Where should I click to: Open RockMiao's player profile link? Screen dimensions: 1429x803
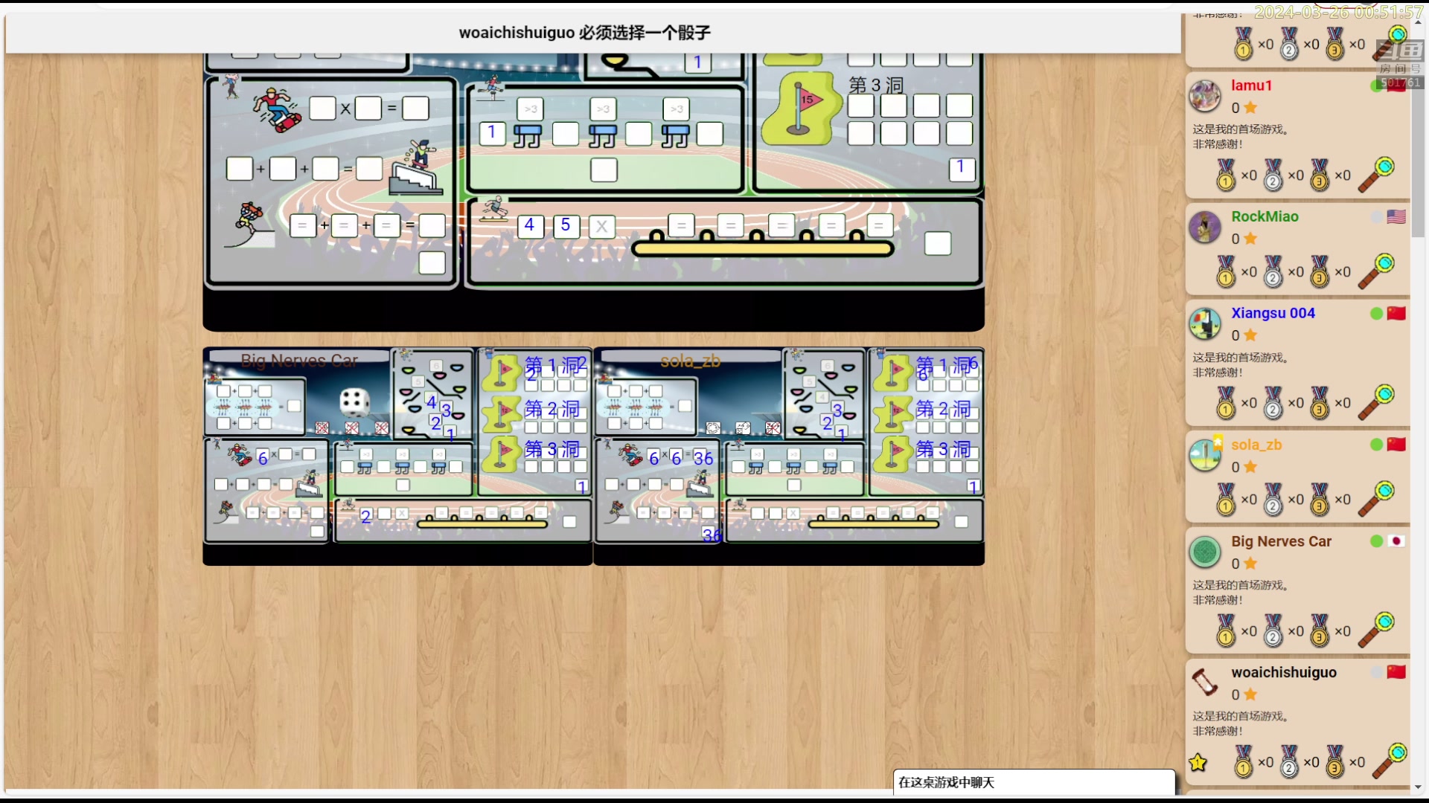point(1265,216)
